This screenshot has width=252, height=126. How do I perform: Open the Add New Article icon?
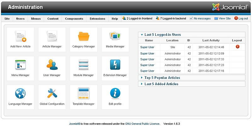[x=20, y=36]
